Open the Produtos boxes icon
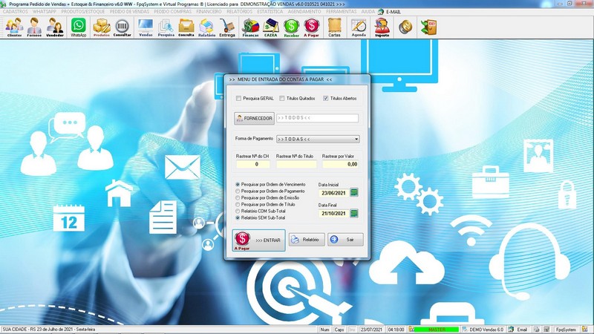 click(x=102, y=27)
